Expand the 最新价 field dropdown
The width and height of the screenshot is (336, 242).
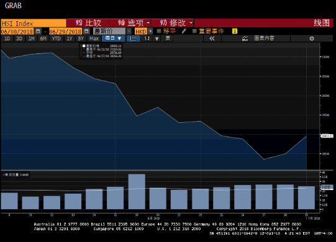click(x=129, y=31)
